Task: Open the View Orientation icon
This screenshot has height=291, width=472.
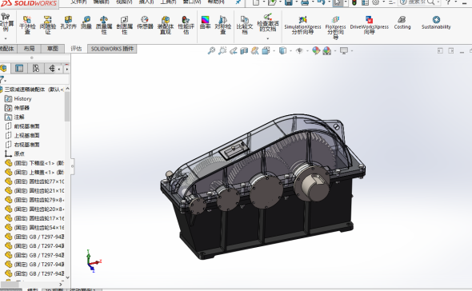Action: click(x=266, y=50)
